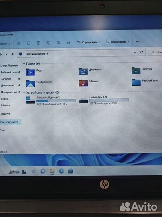Open recent locations chevron beside up arrow

pyautogui.click(x=6, y=54)
